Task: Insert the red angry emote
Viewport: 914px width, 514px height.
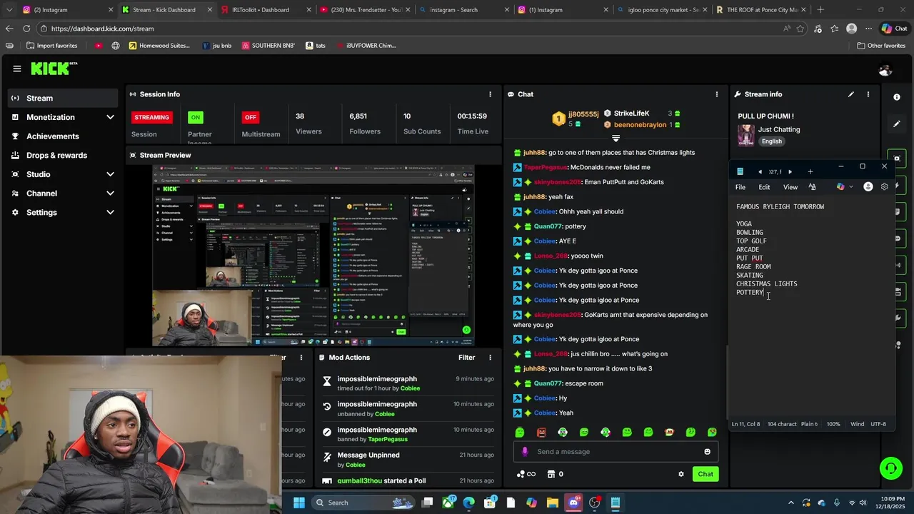Action: [541, 433]
